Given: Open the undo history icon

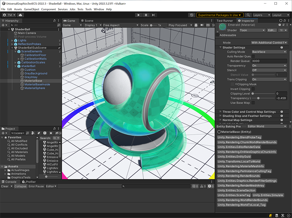Looking at the screenshot, I should coord(192,15).
